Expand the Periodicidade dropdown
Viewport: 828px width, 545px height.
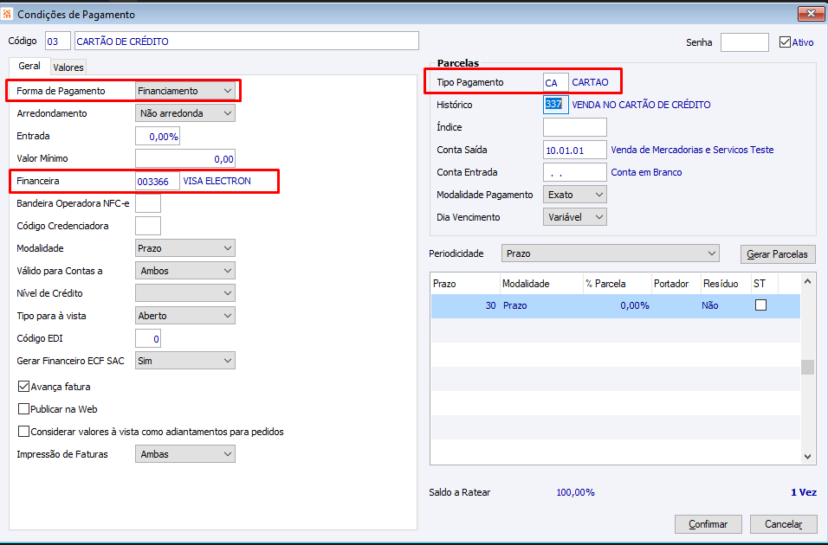pyautogui.click(x=610, y=253)
